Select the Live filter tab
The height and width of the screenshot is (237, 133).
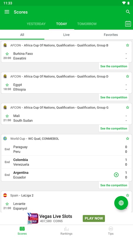(x=66, y=35)
